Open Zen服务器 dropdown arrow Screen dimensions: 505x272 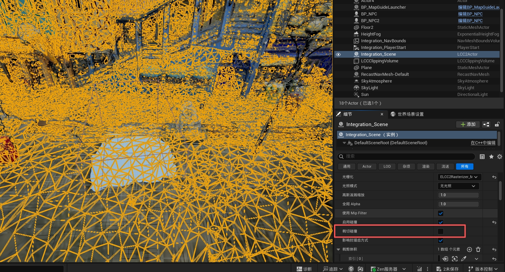tap(404, 269)
